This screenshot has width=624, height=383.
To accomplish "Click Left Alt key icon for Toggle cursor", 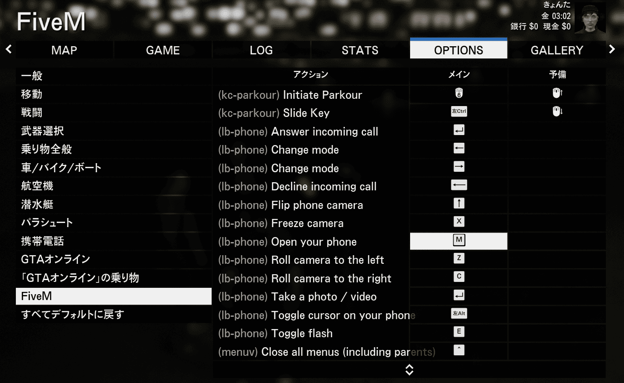I will pyautogui.click(x=459, y=314).
